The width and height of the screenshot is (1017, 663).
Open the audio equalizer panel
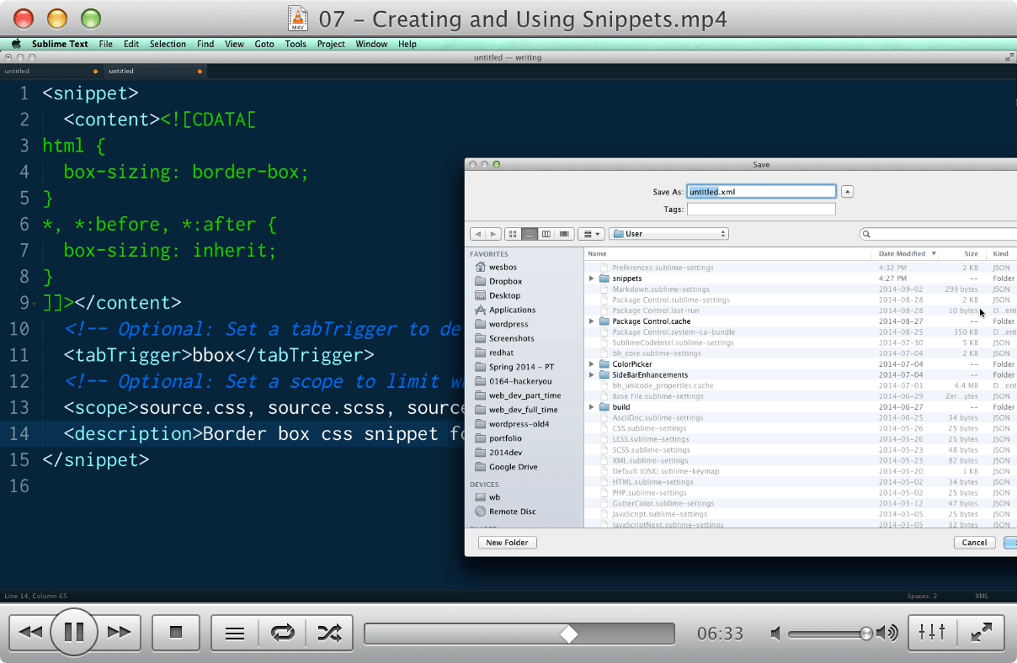tap(932, 633)
